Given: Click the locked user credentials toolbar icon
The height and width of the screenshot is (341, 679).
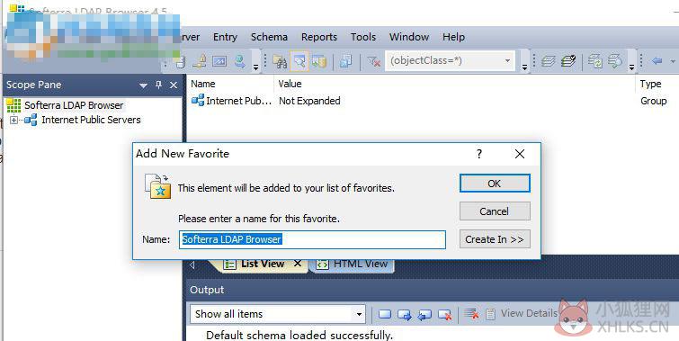Looking at the screenshot, I should point(200,61).
